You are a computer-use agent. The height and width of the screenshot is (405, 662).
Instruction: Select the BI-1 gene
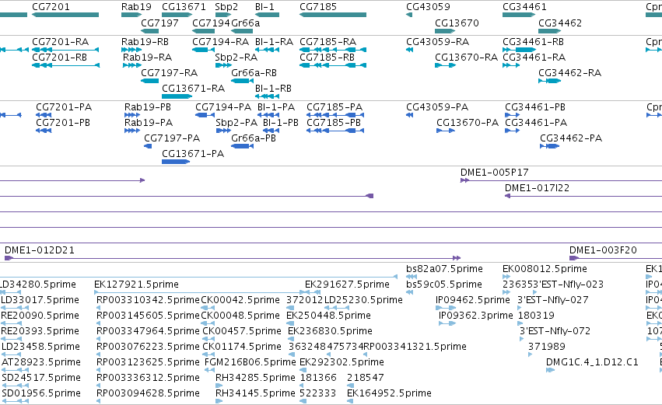[268, 15]
